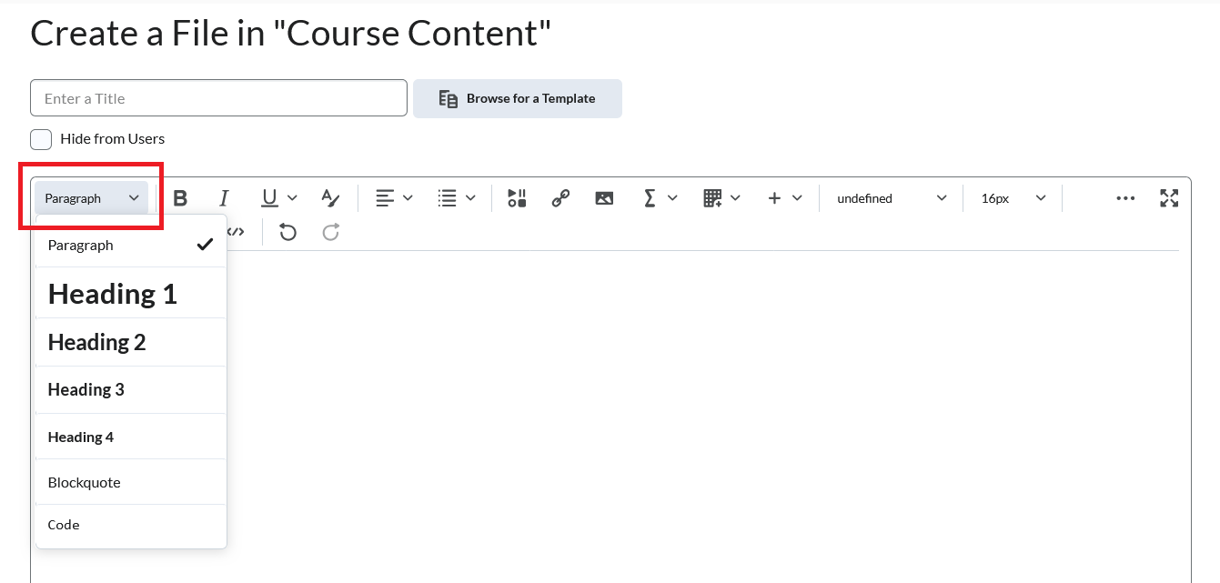Click the insert image icon
The height and width of the screenshot is (583, 1220).
[604, 198]
